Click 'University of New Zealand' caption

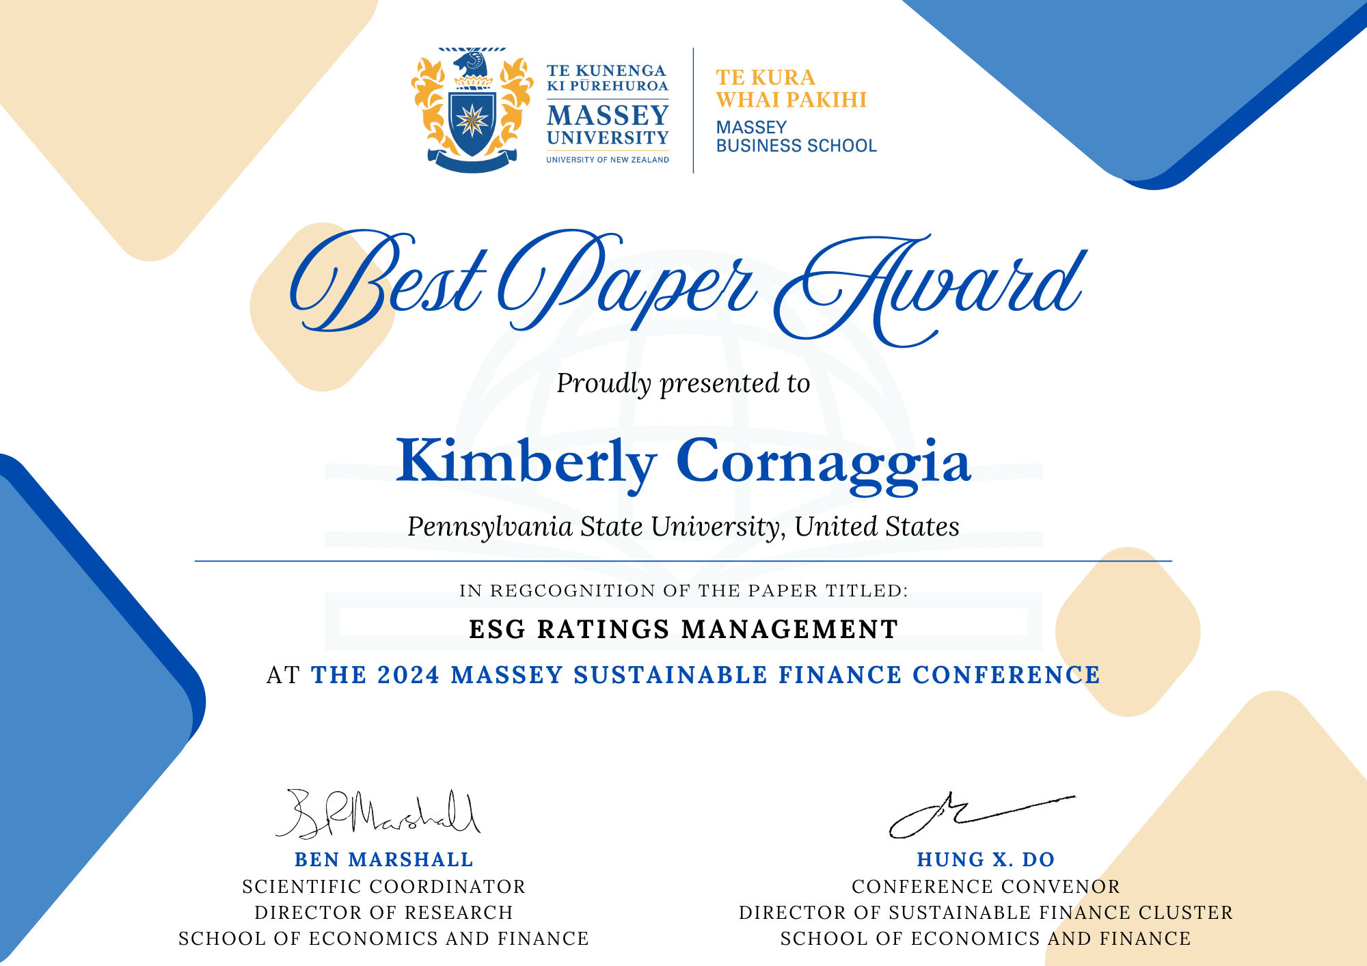pos(608,160)
